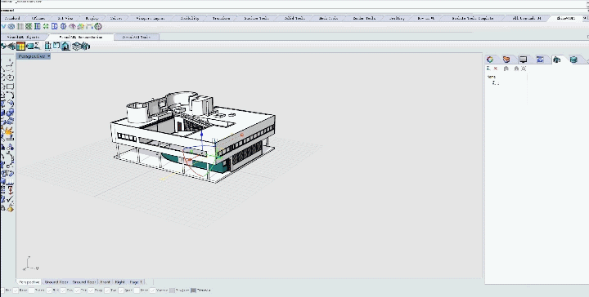Click the orange gem icon in left sidebar

[10, 208]
